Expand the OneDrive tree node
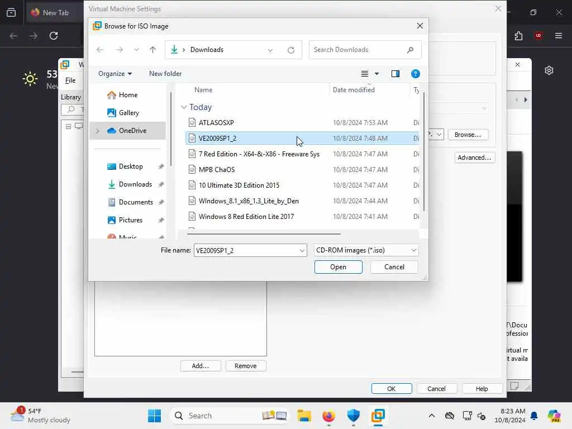 [x=97, y=131]
